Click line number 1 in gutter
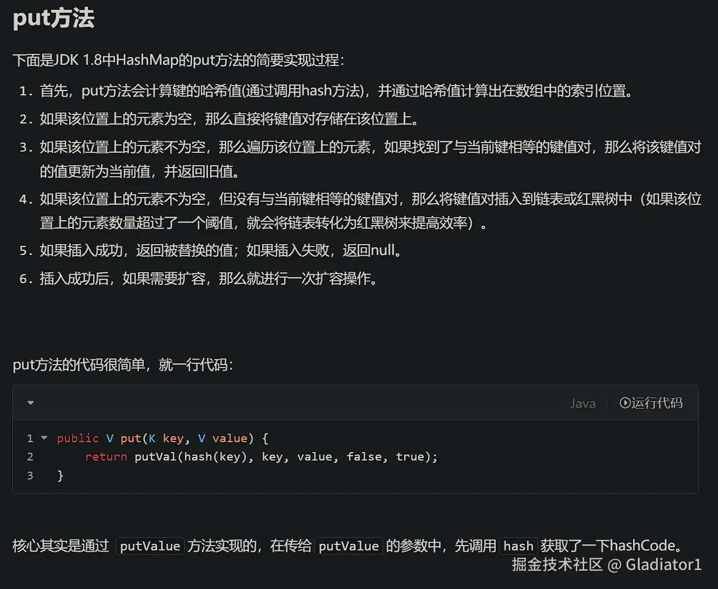This screenshot has width=718, height=589. pyautogui.click(x=30, y=438)
